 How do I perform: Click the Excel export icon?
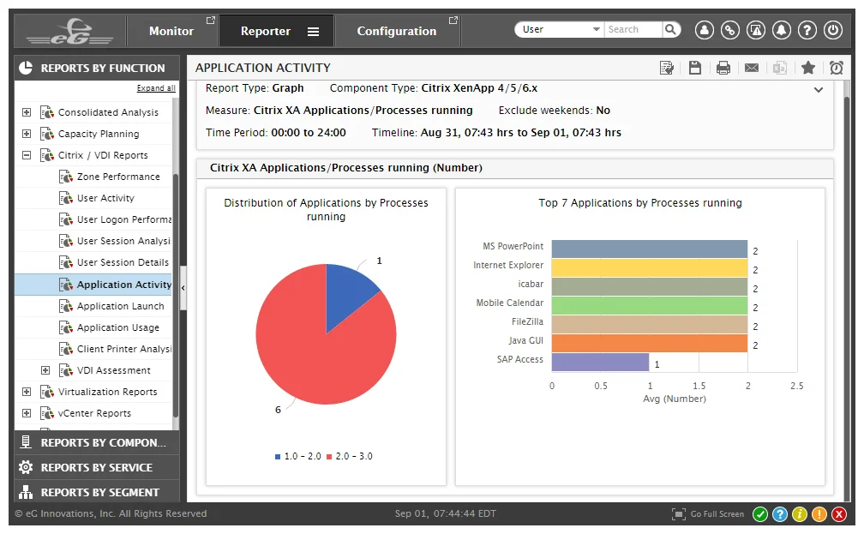780,68
